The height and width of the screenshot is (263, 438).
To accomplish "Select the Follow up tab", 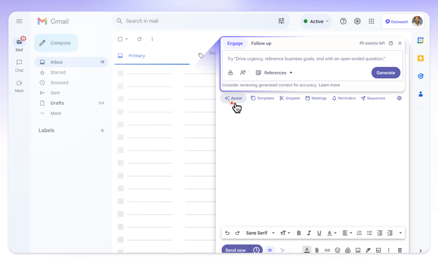I will tap(261, 43).
